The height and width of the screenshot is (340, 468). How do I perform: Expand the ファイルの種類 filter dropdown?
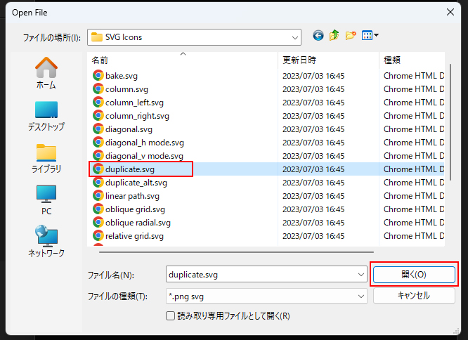click(x=361, y=296)
